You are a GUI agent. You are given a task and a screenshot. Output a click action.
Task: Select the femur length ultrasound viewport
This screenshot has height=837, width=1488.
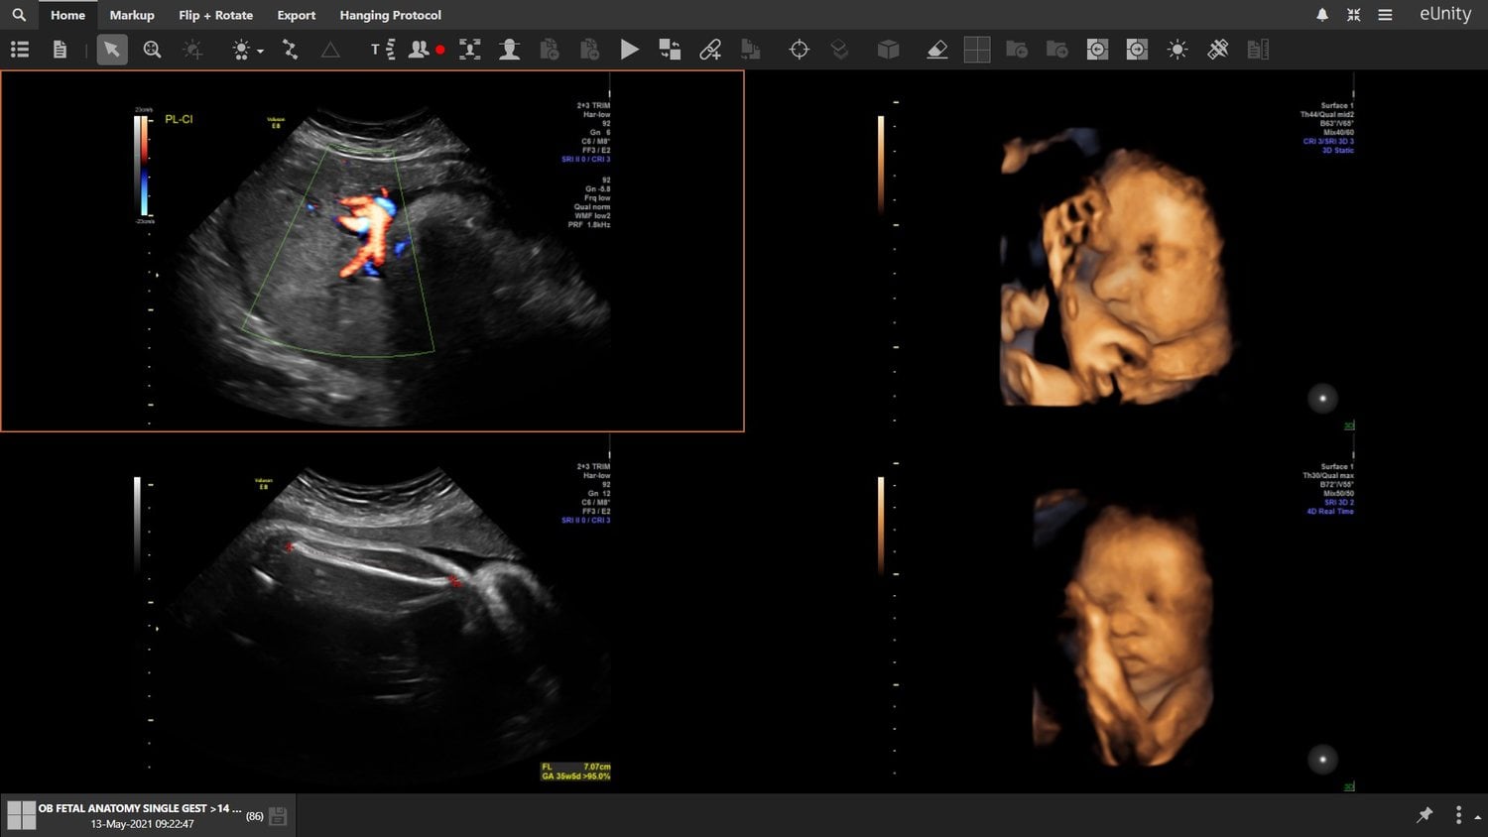tap(372, 613)
